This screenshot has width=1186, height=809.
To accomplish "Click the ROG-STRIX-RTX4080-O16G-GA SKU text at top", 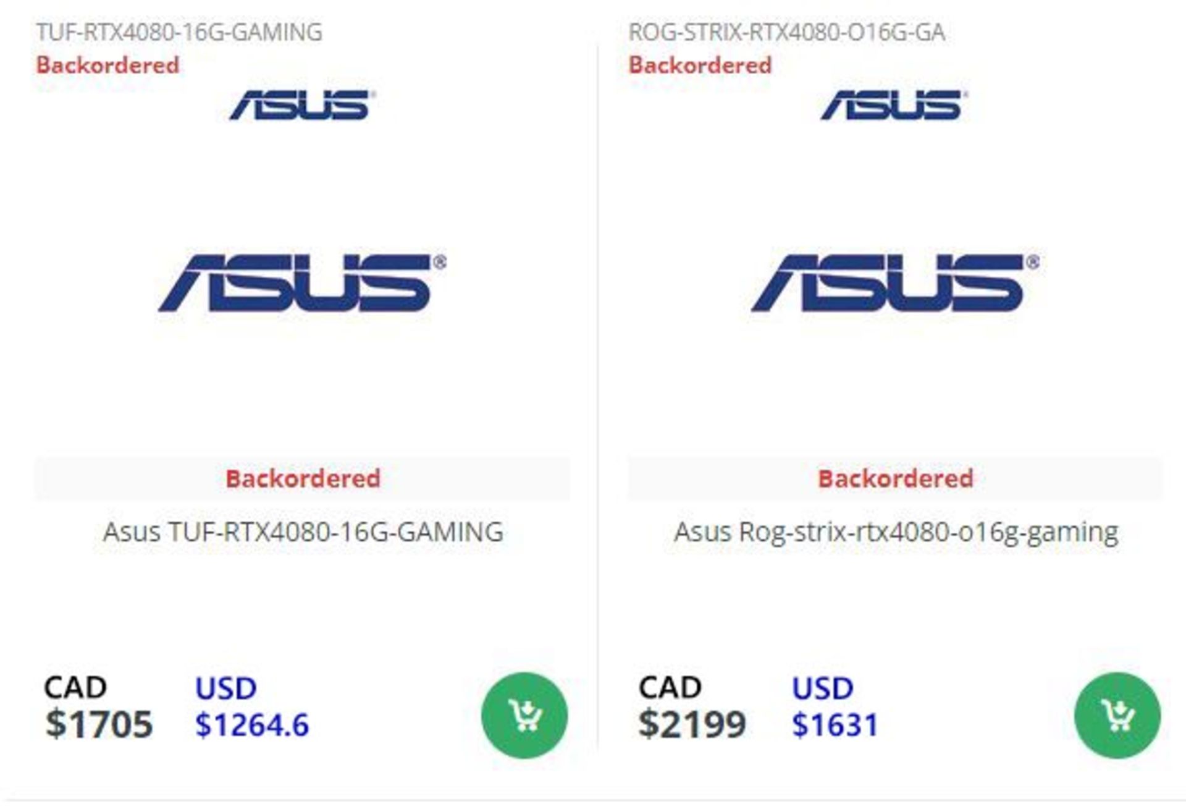I will pyautogui.click(x=786, y=32).
